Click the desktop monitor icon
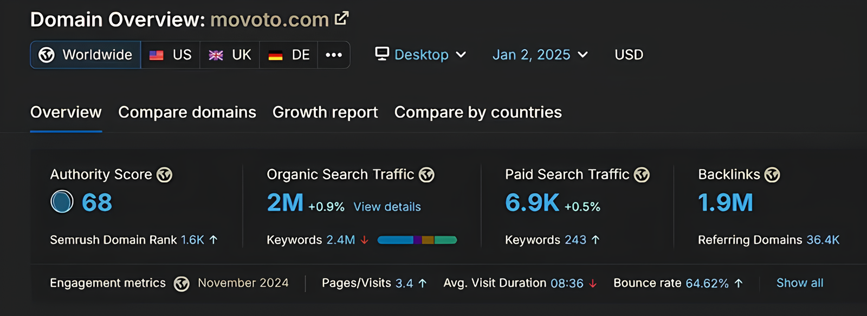This screenshot has height=316, width=867. [382, 54]
